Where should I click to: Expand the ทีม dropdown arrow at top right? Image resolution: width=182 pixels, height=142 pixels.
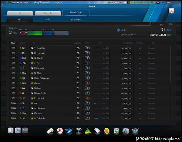click(171, 25)
